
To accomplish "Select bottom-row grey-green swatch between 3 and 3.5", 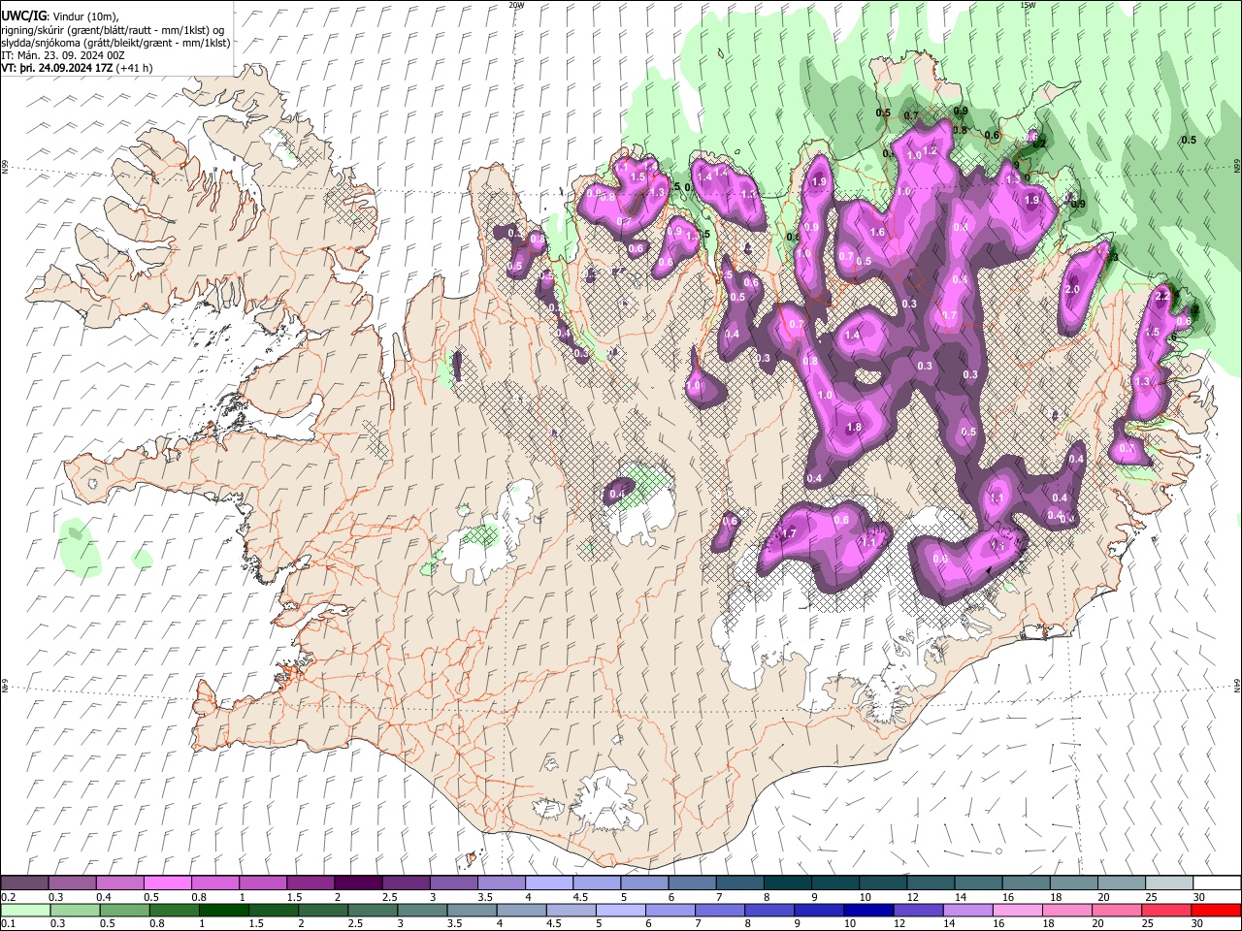I will [422, 910].
